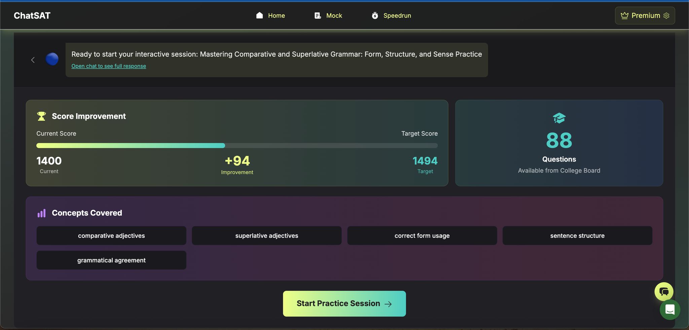Screen dimensions: 689x330
Task: Click the graduation cap icon
Action: (559, 118)
